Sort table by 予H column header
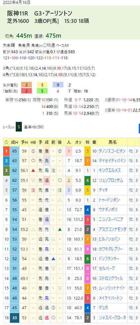The width and height of the screenshot is (140, 325). (x=24, y=142)
